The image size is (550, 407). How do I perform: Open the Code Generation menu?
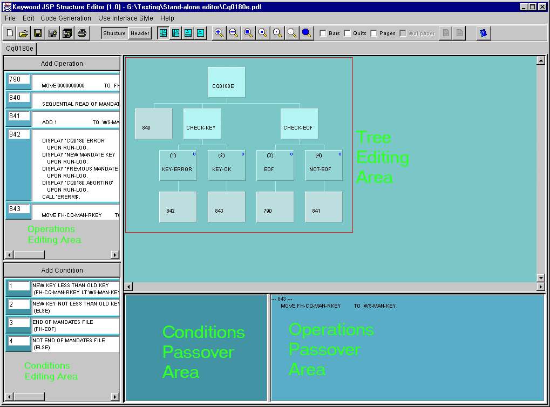[x=66, y=18]
